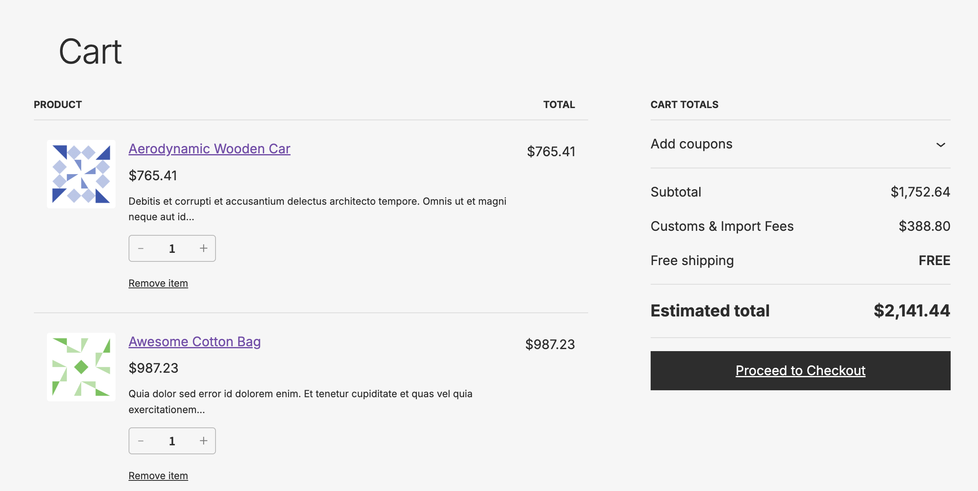Viewport: 978px width, 491px height.
Task: Open the Aerodynamic Wooden Car product link
Action: (x=209, y=149)
